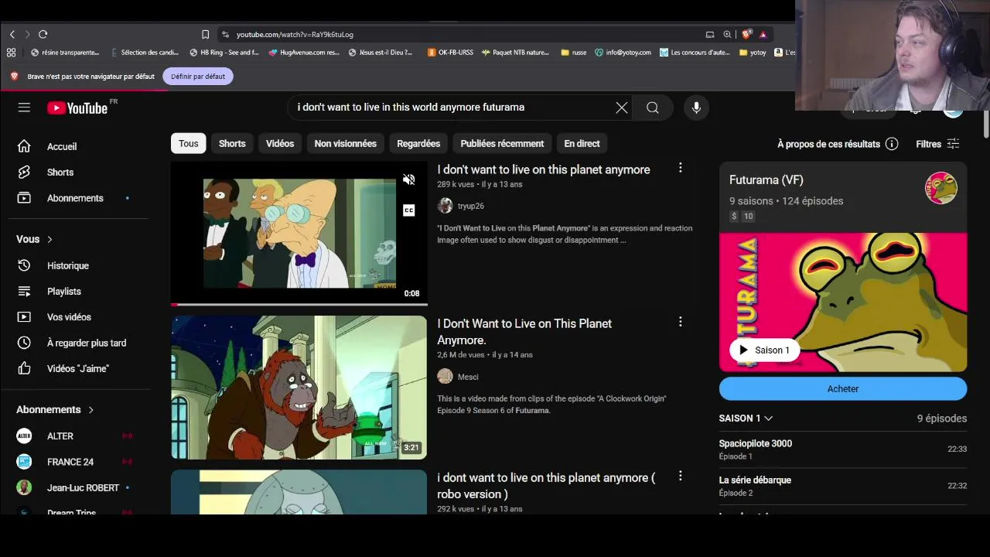
Task: Open the YouTube guide hamburger menu
Action: (x=24, y=108)
